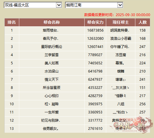Click member count 151

click(x=143, y=87)
